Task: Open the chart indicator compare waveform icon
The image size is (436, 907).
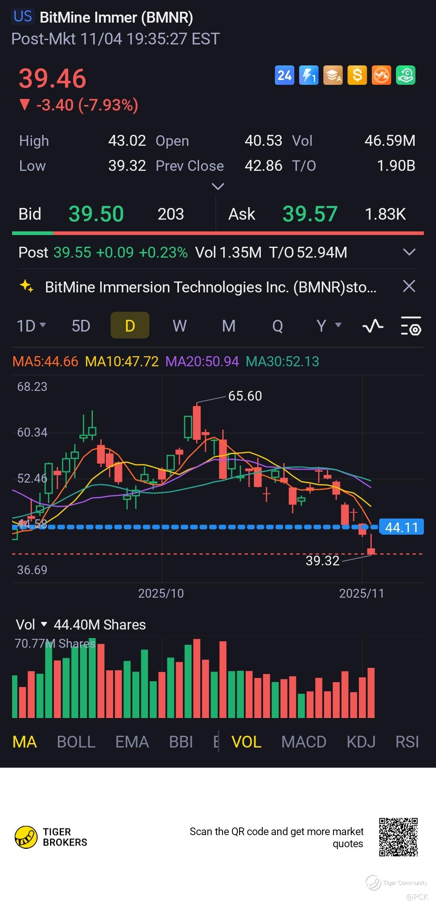Action: click(x=373, y=325)
